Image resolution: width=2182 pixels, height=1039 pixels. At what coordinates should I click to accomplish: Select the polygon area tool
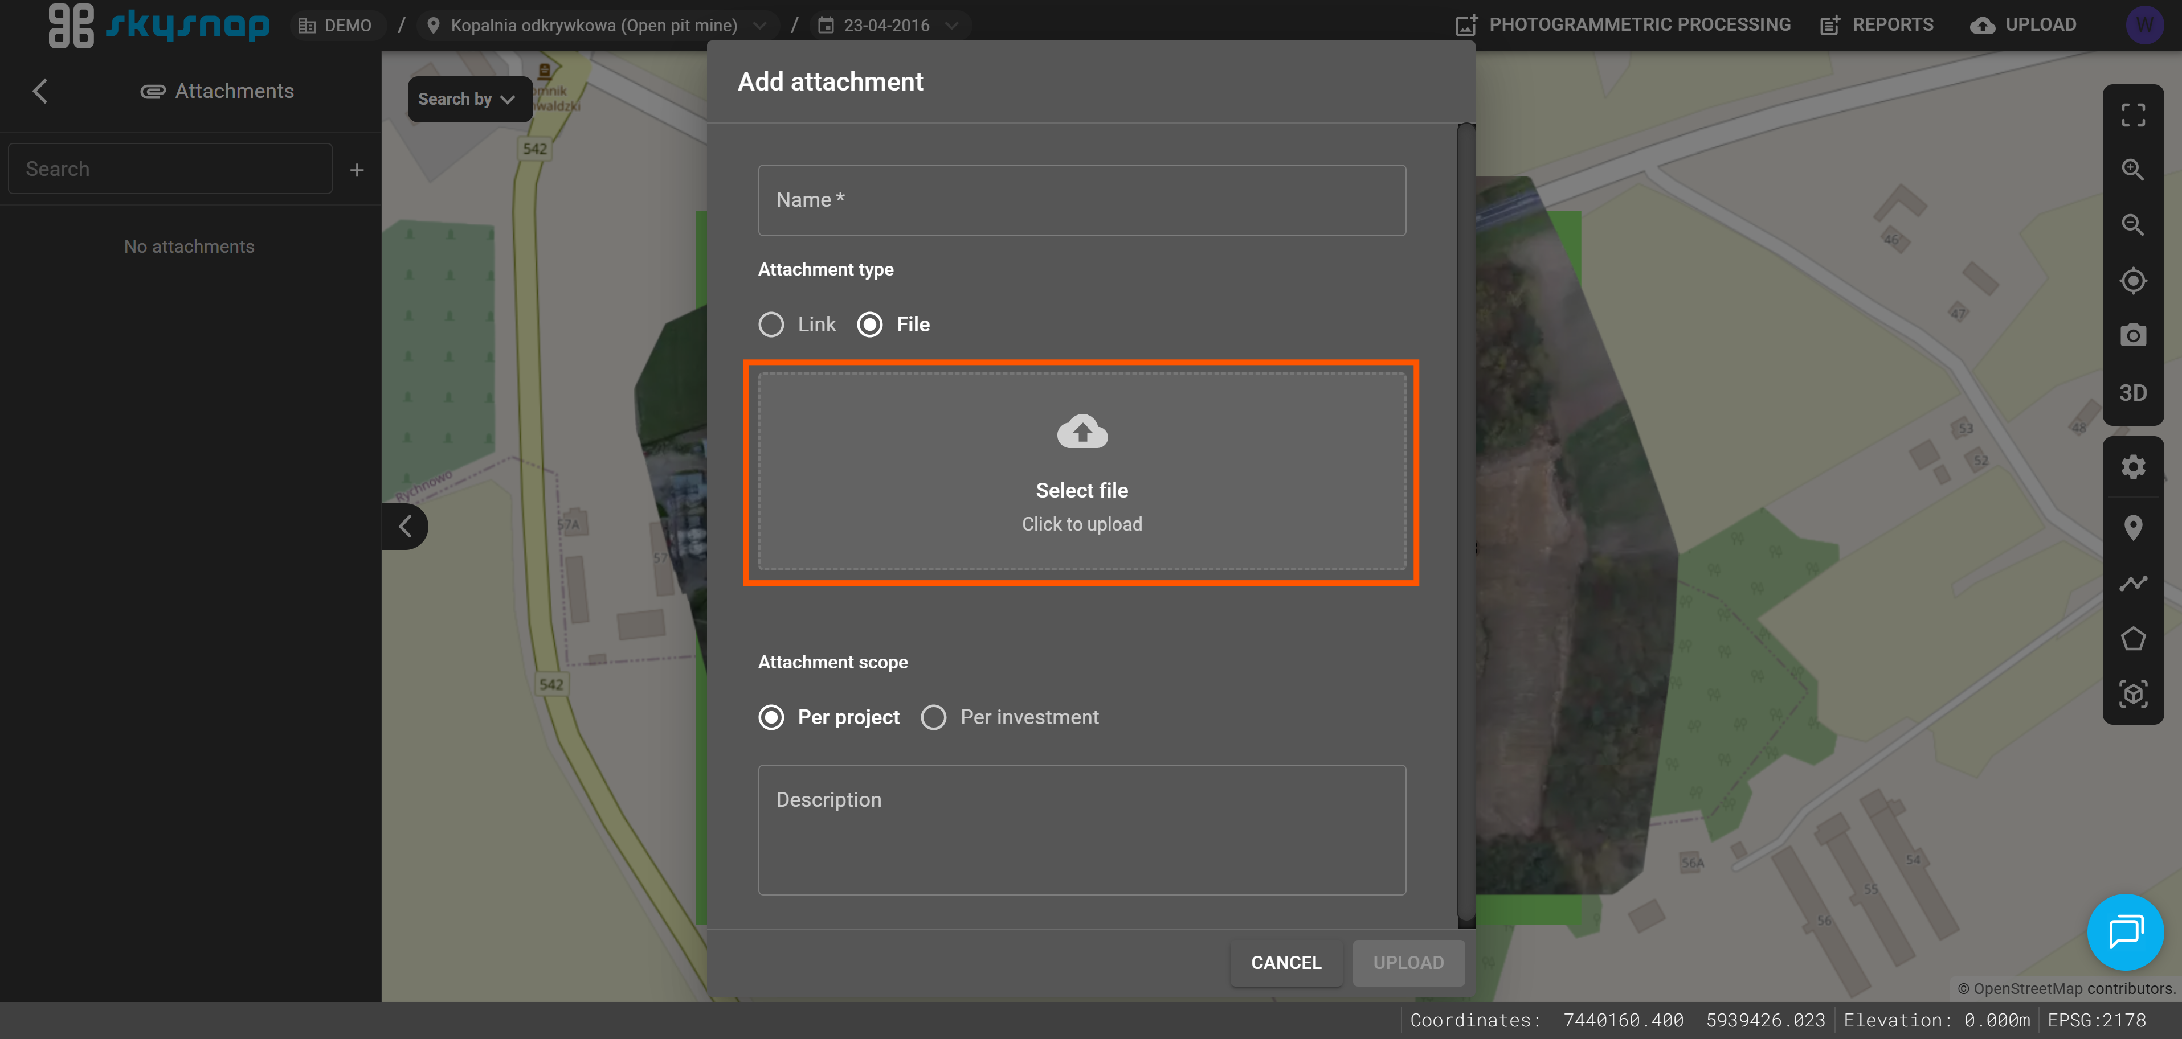click(x=2132, y=638)
